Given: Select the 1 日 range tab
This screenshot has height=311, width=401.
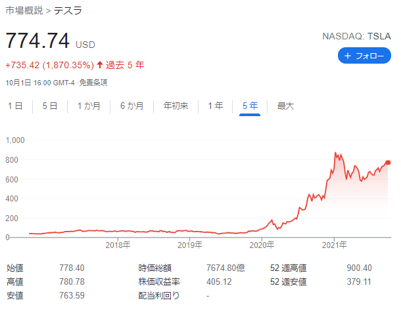Looking at the screenshot, I should tap(15, 106).
